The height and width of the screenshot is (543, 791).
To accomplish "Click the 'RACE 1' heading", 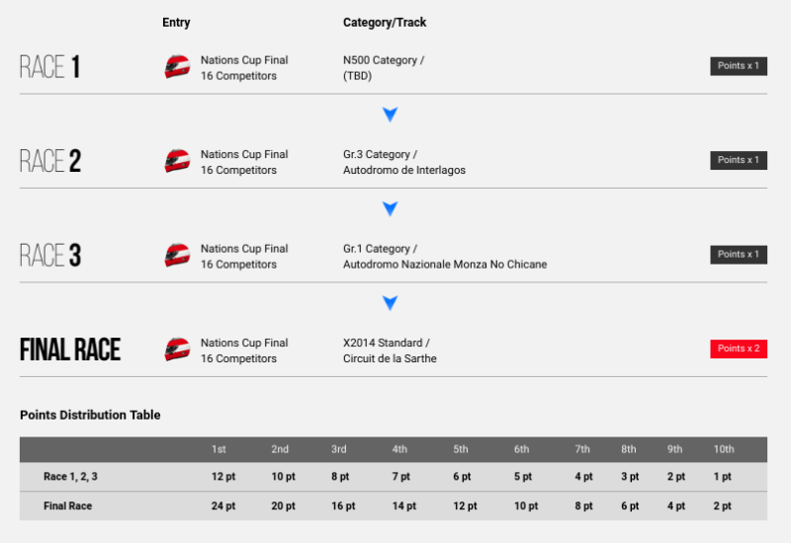I will coord(50,66).
